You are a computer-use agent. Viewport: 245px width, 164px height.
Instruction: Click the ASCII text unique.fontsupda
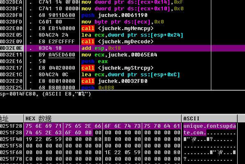[210, 126]
